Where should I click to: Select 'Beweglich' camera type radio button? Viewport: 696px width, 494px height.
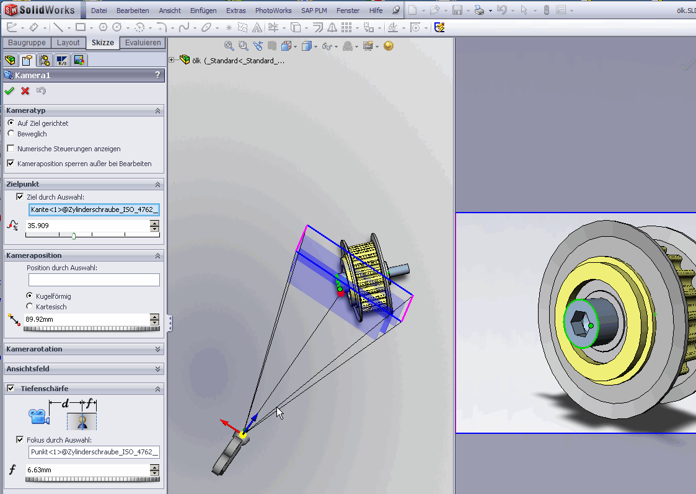point(11,133)
